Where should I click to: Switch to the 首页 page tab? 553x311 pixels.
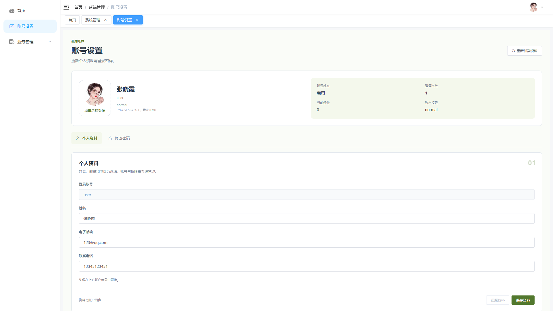point(72,20)
